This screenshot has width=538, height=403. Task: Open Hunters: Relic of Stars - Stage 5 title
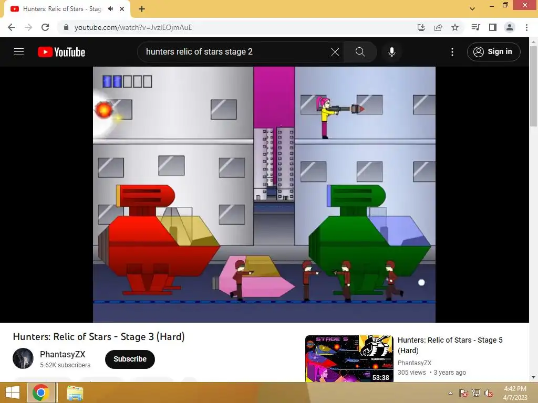(x=450, y=345)
